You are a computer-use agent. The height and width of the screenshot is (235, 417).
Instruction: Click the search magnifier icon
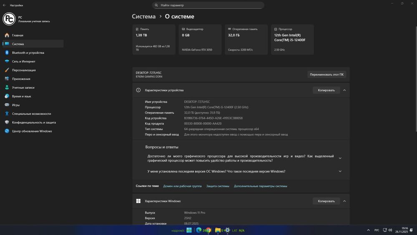coord(156,5)
